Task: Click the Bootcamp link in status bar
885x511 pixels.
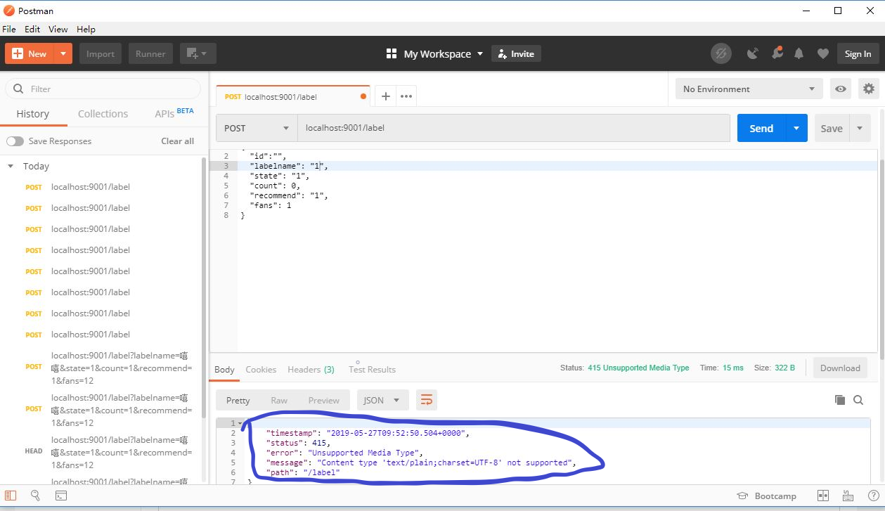Action: tap(766, 496)
